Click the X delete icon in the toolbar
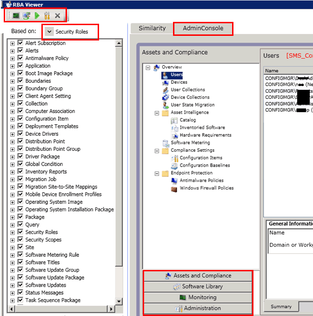This screenshot has height=316, width=313. click(x=57, y=15)
